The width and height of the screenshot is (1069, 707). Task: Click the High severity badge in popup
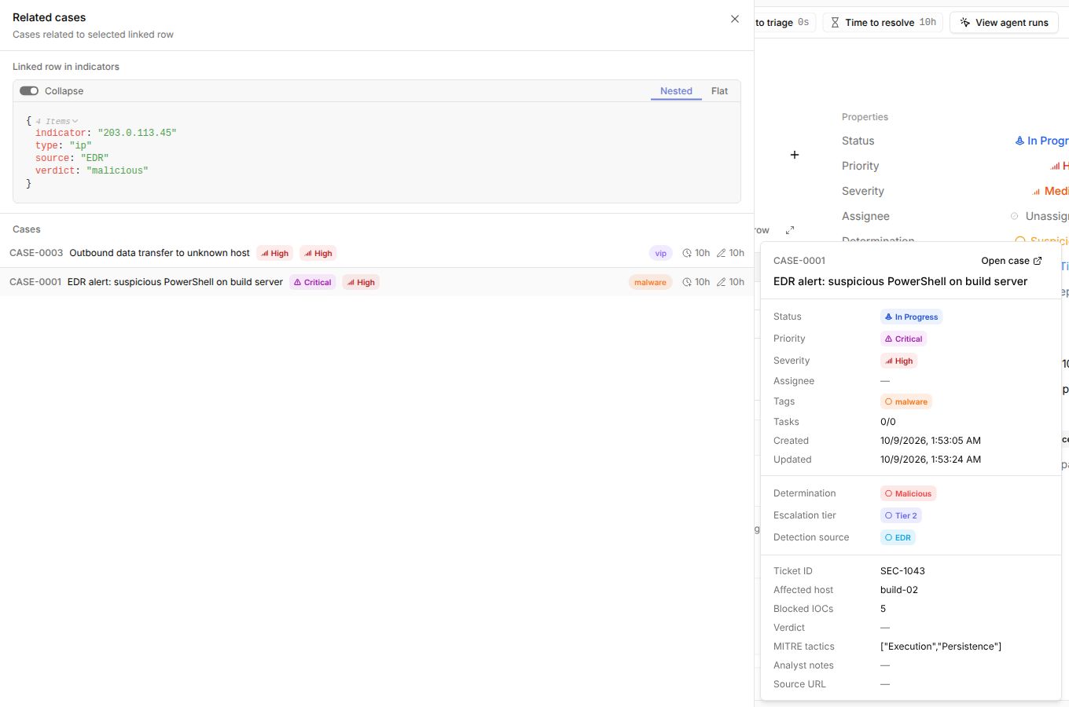(898, 361)
